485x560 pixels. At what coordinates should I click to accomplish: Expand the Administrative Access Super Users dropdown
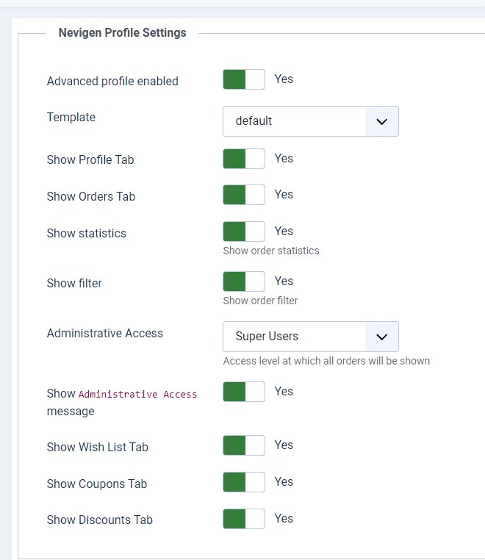pyautogui.click(x=310, y=337)
